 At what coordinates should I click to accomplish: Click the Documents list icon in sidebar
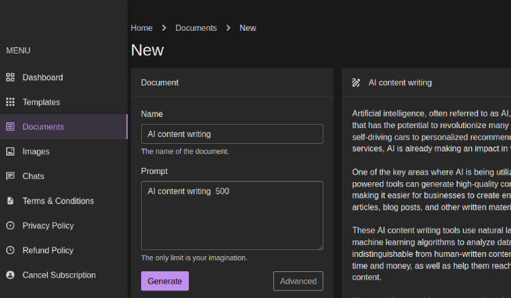click(x=10, y=127)
